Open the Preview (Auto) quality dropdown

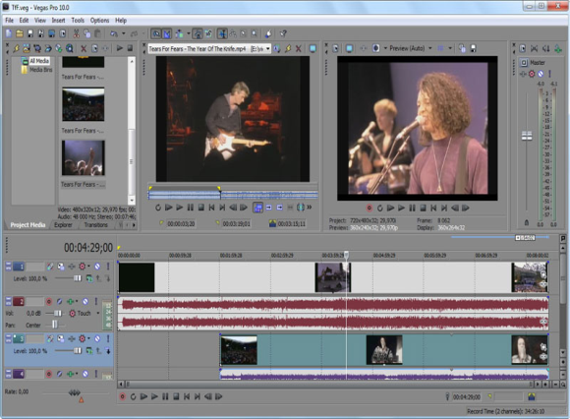point(430,48)
